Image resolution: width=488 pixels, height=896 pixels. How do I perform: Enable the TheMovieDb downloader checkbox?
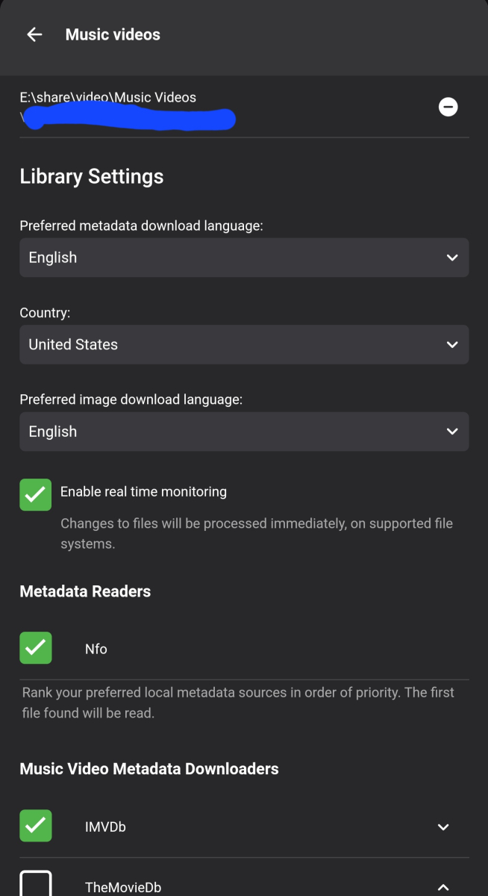click(x=36, y=886)
